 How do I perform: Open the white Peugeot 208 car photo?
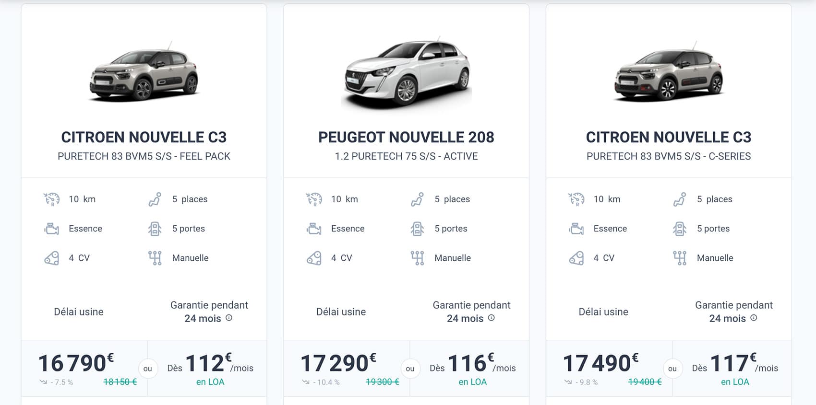click(x=406, y=73)
